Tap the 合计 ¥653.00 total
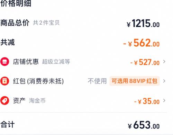The width and height of the screenshot is (173, 135). (144, 125)
